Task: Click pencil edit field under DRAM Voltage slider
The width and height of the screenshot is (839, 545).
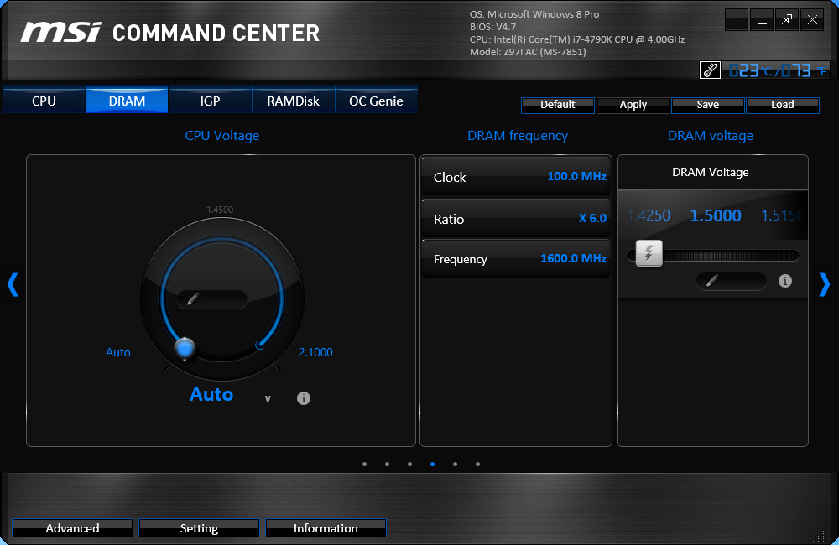Action: [732, 281]
